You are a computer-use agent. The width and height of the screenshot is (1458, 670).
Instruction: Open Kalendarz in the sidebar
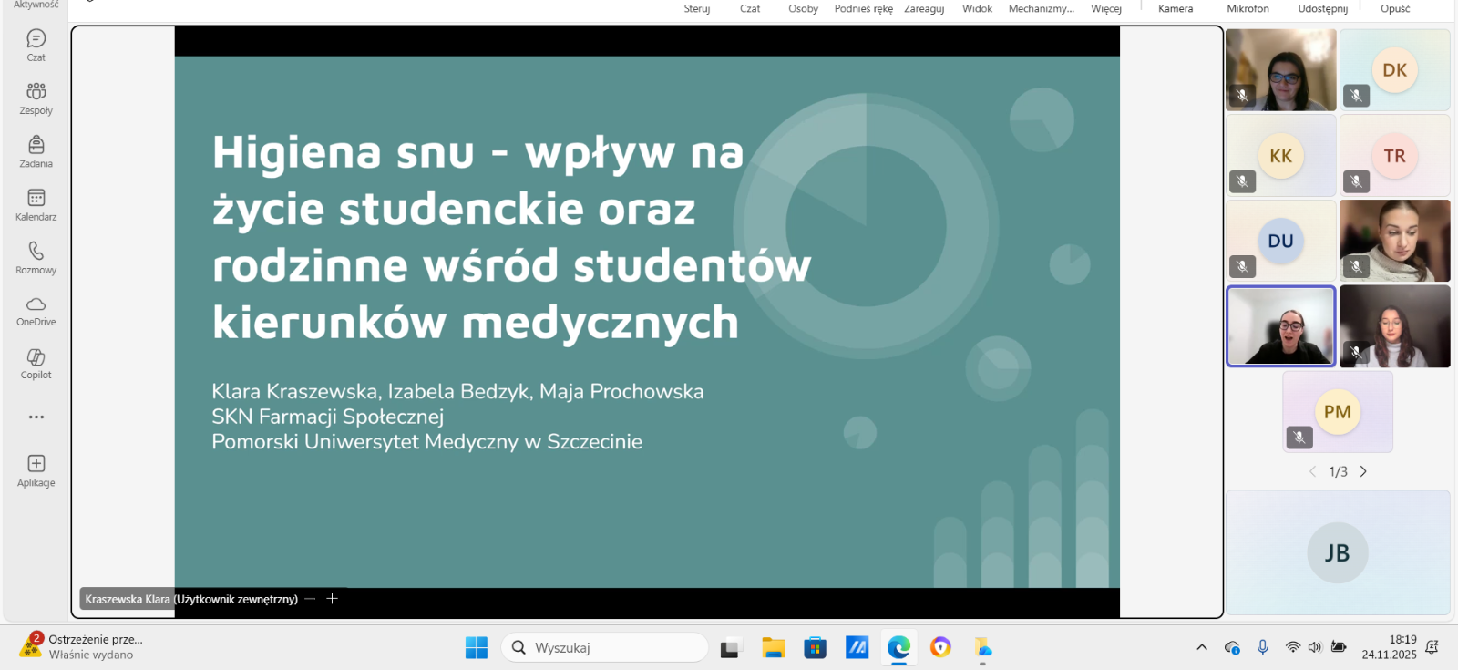click(36, 204)
